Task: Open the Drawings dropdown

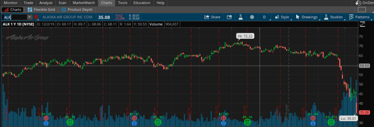Action: pos(307,17)
